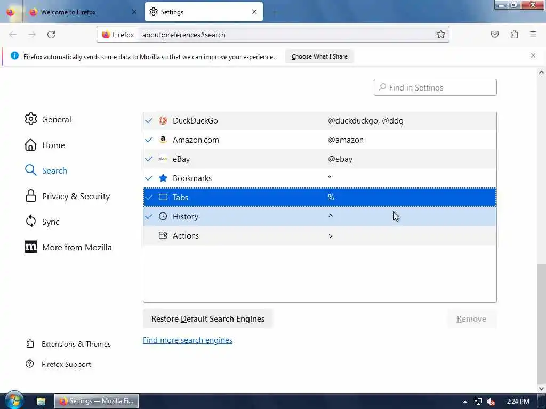
Task: Click the page scrollbar up arrow
Action: 541,72
